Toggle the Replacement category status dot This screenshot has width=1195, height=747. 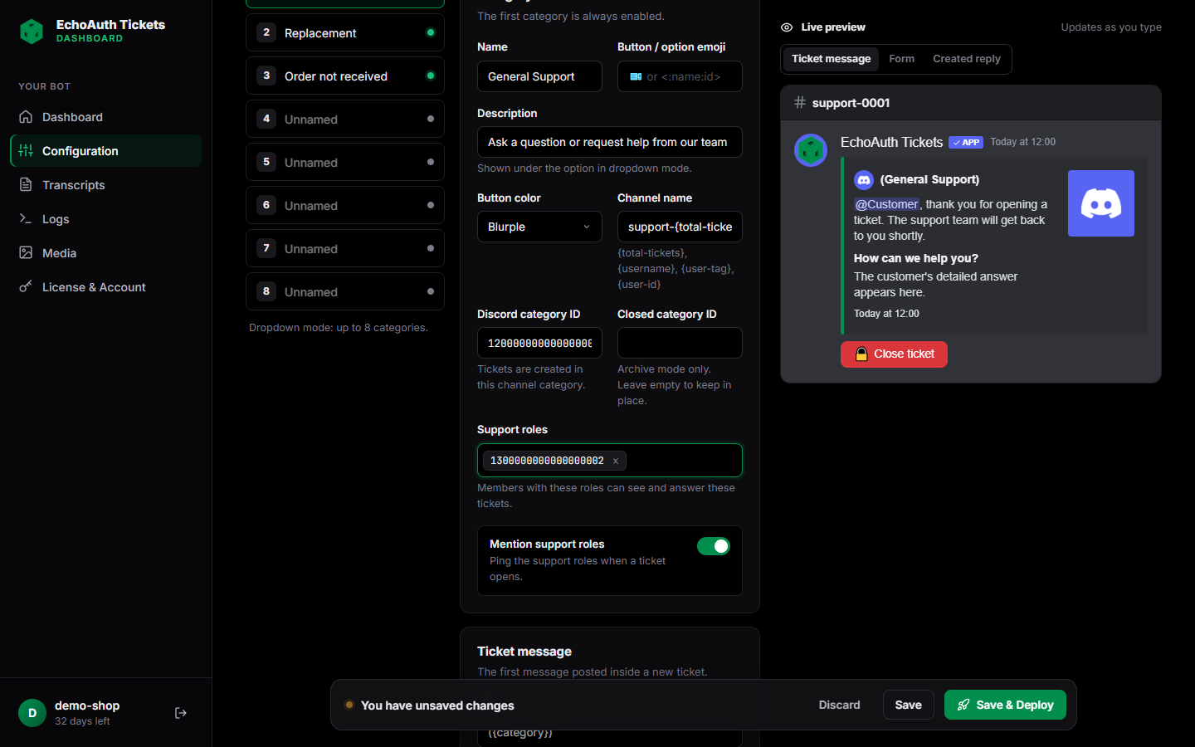click(x=431, y=32)
